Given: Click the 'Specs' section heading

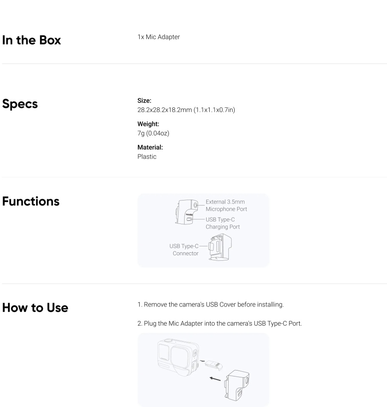Looking at the screenshot, I should (x=20, y=104).
